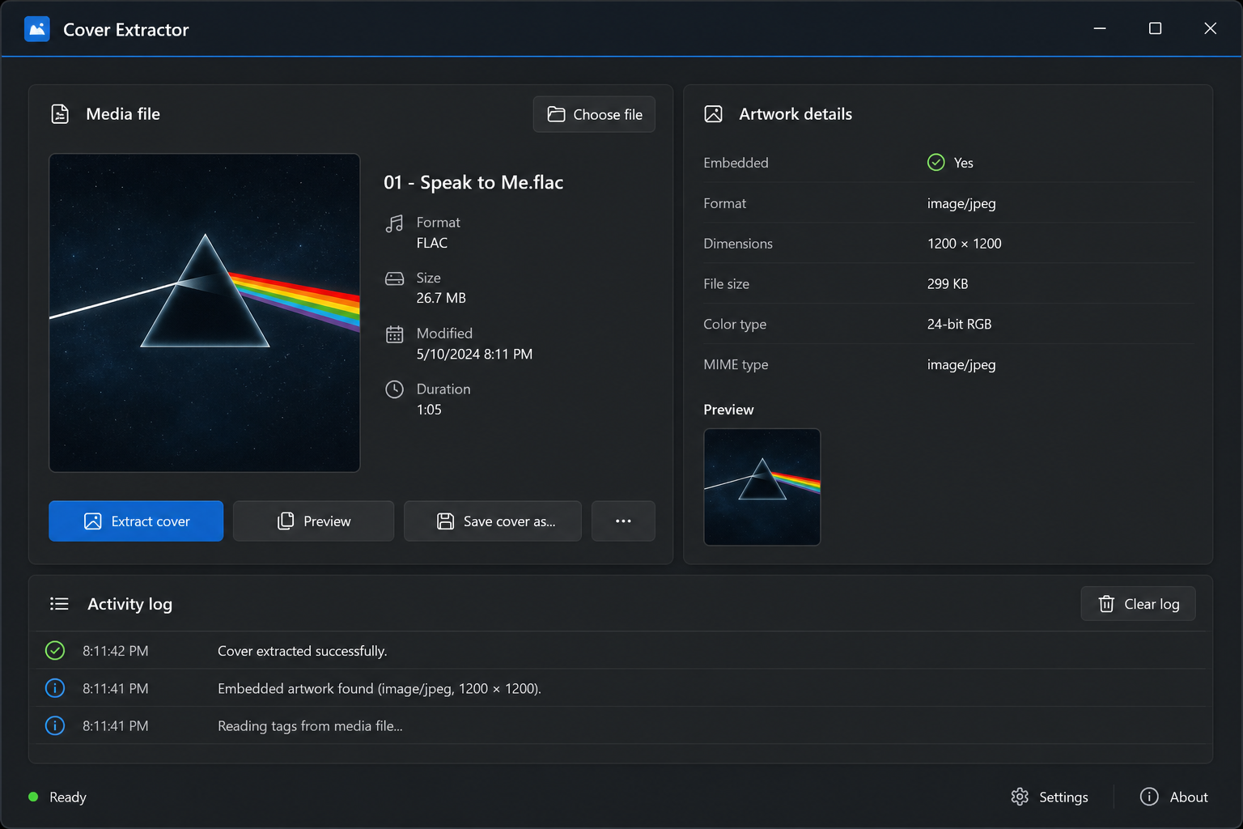Click the Activity log heading
The width and height of the screenshot is (1243, 829).
pyautogui.click(x=129, y=604)
